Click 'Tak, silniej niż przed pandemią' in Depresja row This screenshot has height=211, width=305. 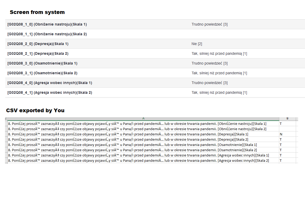coord(219,53)
